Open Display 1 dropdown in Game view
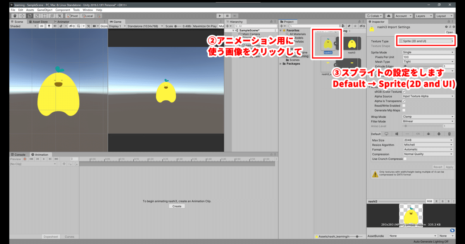 [x=117, y=26]
